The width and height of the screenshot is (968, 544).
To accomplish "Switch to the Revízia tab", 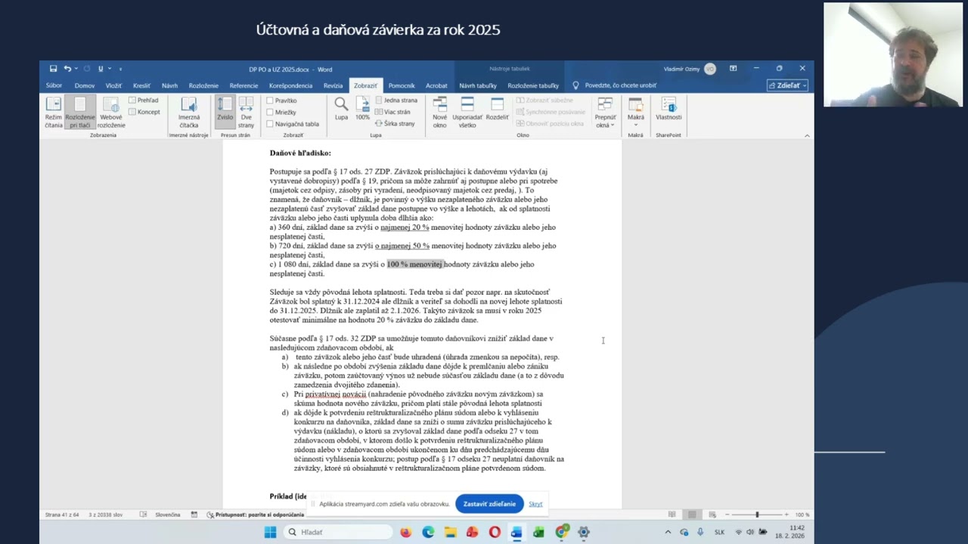I will pyautogui.click(x=334, y=85).
